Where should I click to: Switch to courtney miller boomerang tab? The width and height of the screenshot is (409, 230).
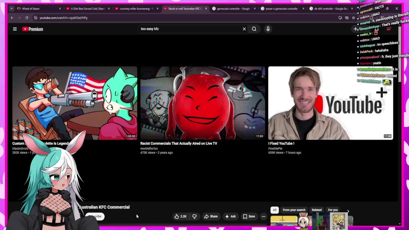(x=136, y=9)
